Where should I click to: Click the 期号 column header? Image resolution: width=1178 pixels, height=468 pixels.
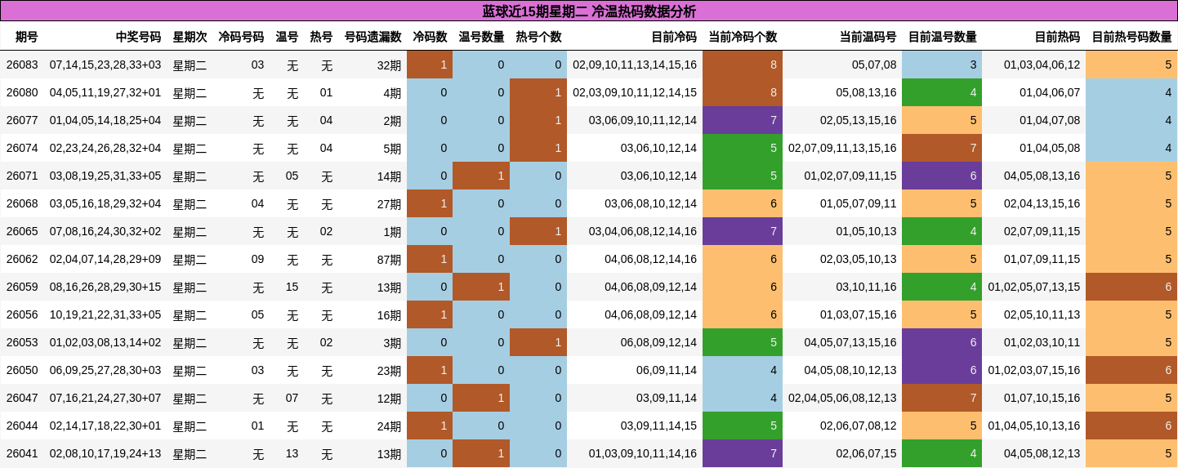(x=26, y=37)
